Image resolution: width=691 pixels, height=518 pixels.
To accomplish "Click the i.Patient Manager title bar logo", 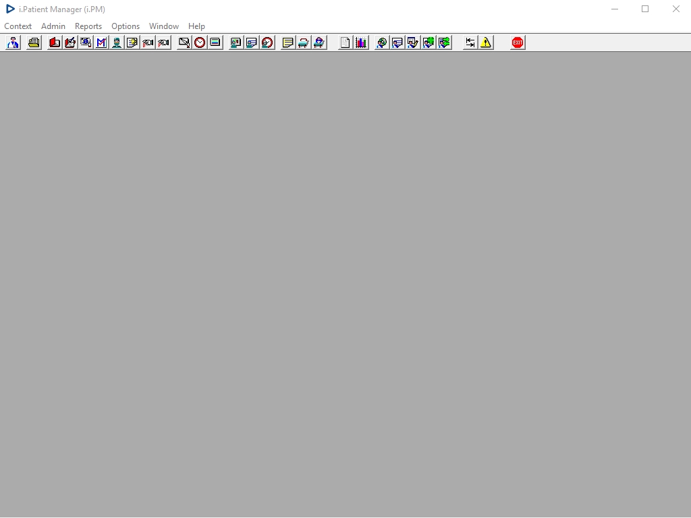I will point(10,9).
